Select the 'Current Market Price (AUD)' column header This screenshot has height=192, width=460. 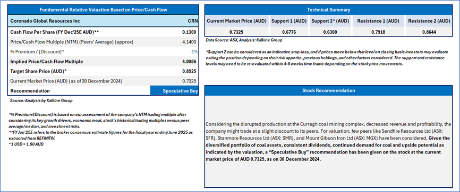[236, 21]
